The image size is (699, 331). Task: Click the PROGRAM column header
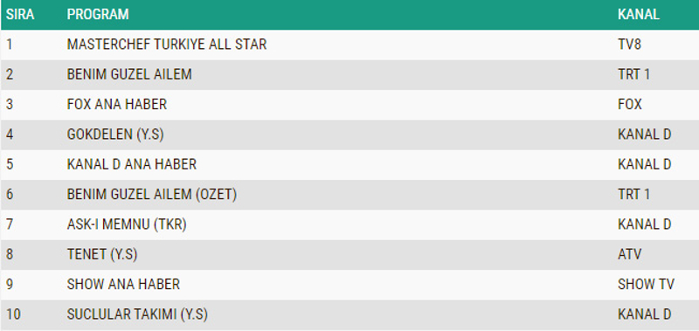pos(98,14)
